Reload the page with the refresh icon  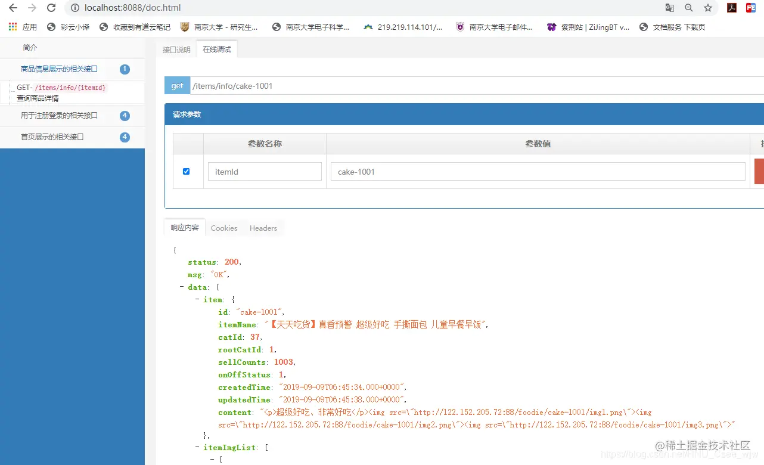pos(51,8)
